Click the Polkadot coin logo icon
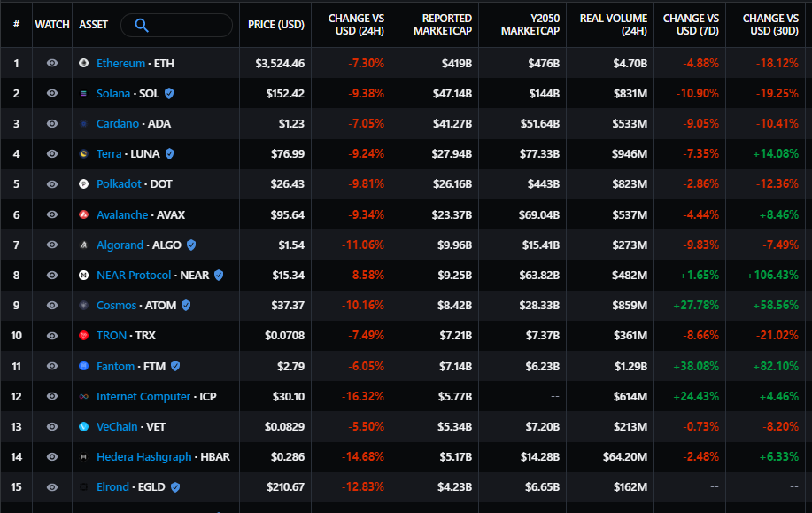Viewport: 812px width, 513px height. coord(83,184)
